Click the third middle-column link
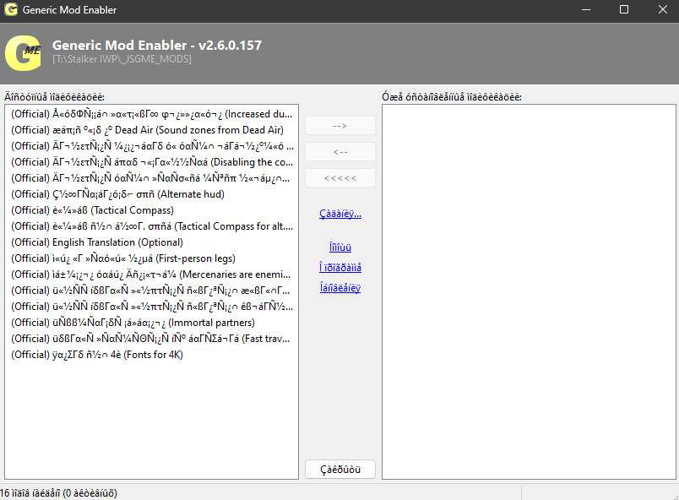679x500 pixels. 340,268
